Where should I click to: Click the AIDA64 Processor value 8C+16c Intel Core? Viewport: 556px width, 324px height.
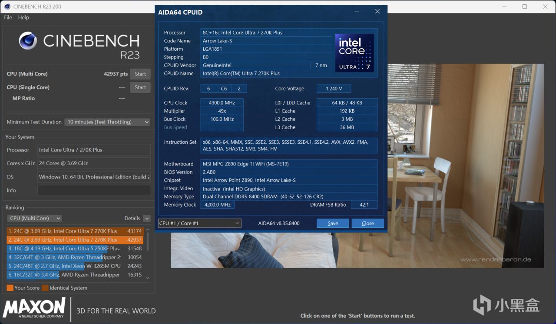point(266,32)
